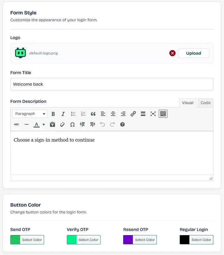Open the Paragraph format dropdown
The image size is (224, 255).
30,114
